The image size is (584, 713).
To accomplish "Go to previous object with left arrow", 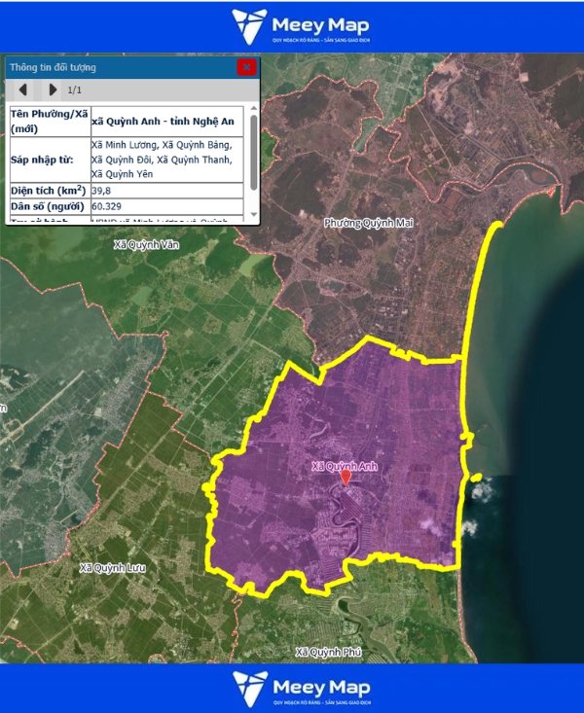I will [22, 90].
